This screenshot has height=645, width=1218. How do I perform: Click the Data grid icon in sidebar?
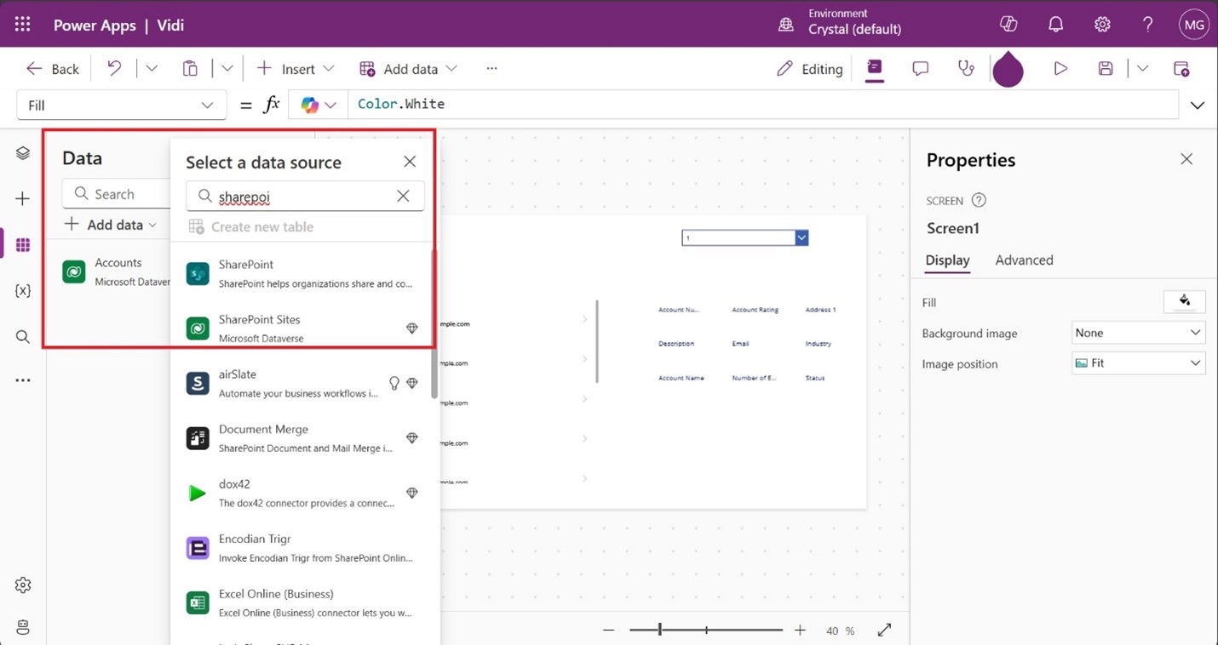pyautogui.click(x=23, y=245)
